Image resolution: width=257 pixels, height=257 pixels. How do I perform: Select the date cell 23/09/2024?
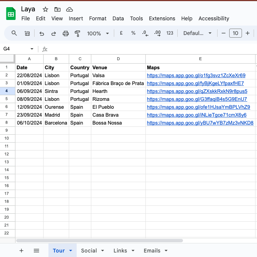[x=29, y=115]
